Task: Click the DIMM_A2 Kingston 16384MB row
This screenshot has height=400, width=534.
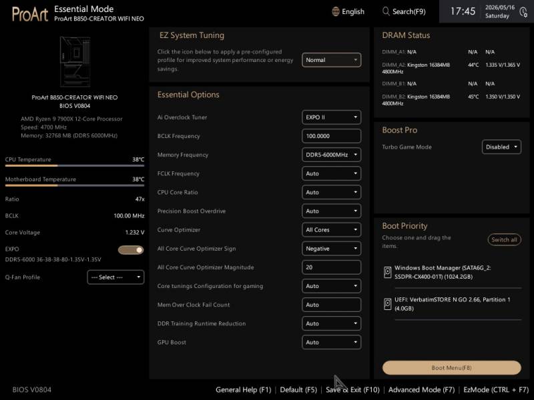Action: coord(451,68)
